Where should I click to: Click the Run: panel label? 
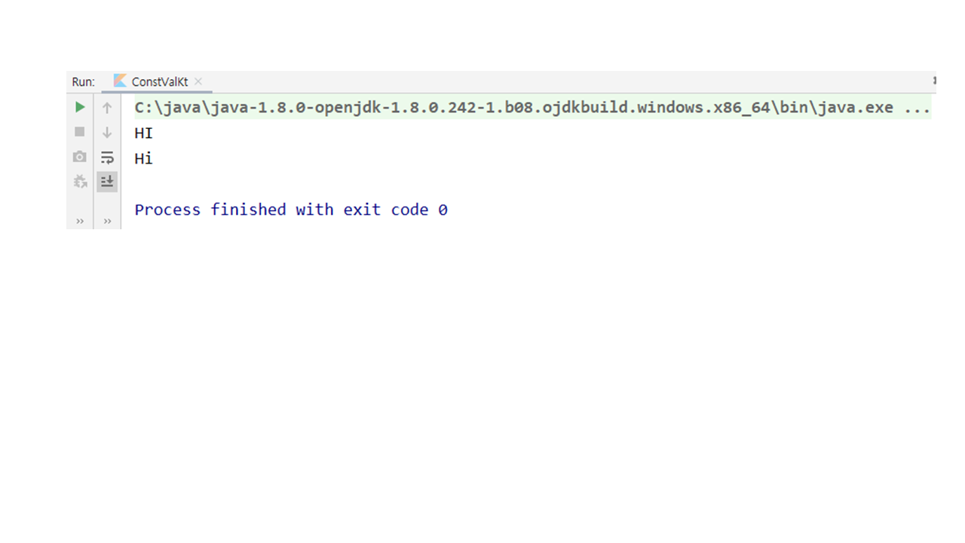tap(83, 81)
